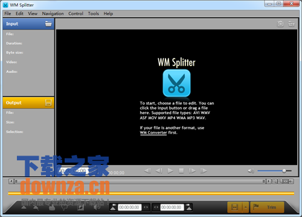
Task: Open the Navigation menu
Action: point(53,13)
